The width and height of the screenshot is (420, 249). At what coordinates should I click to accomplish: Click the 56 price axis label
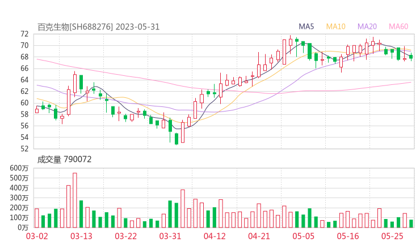(24, 126)
